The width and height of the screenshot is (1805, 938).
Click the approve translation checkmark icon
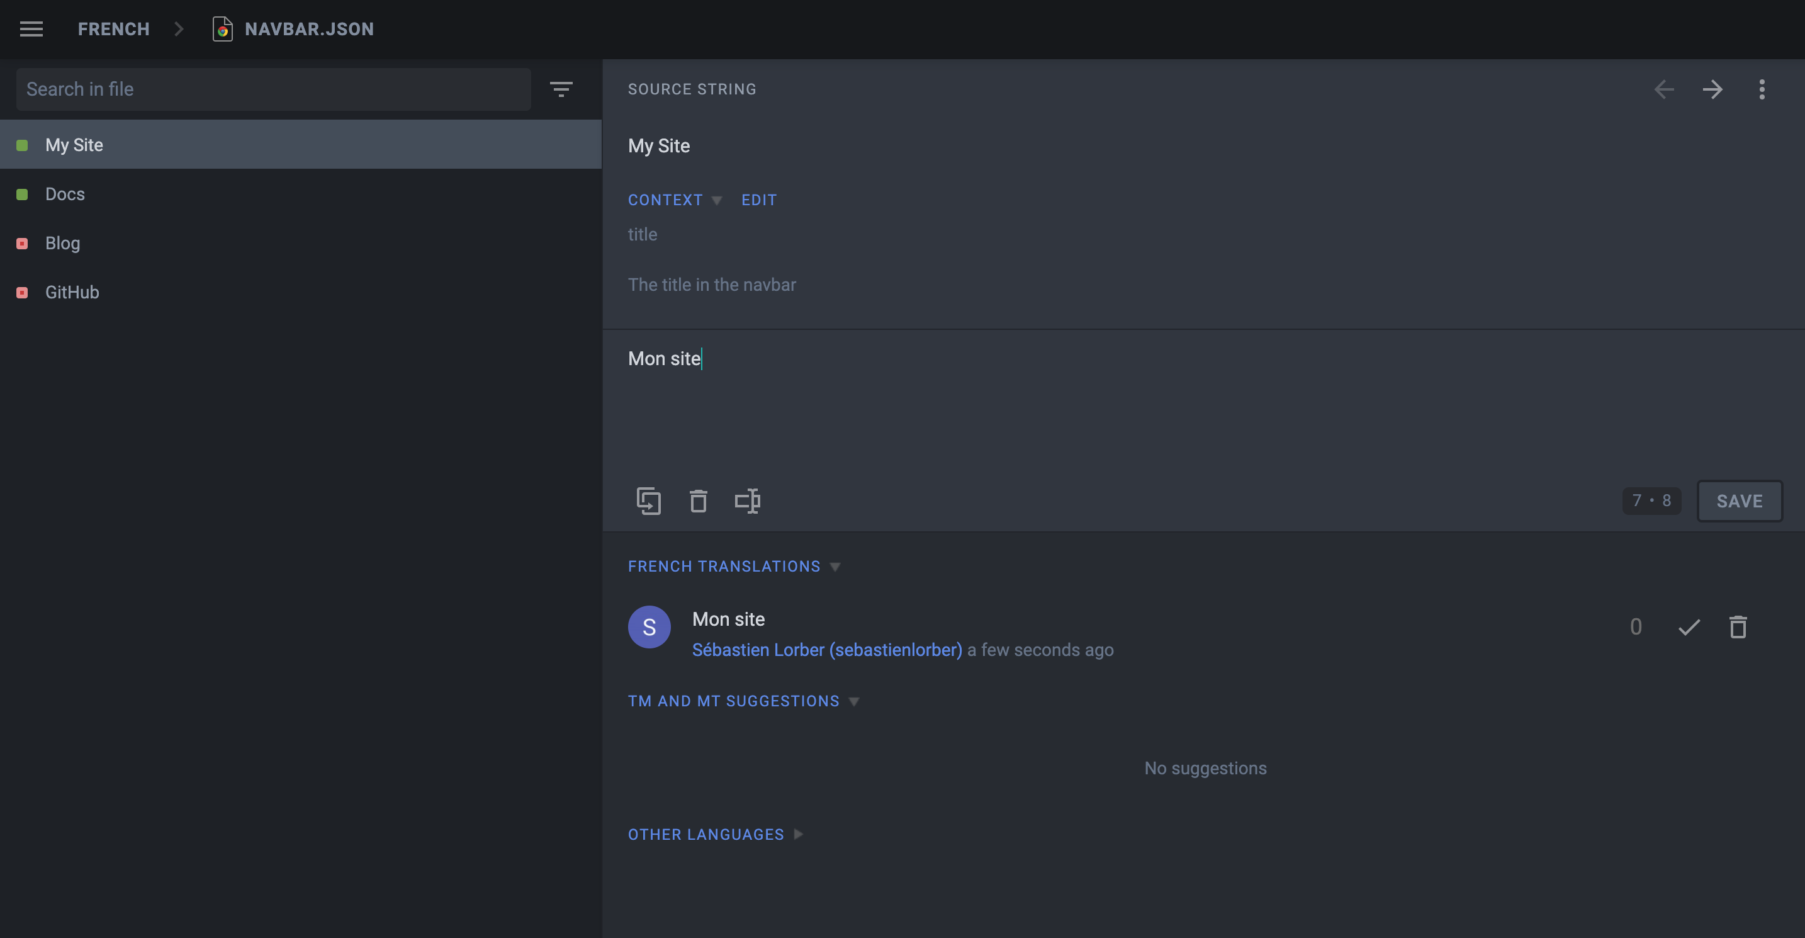(x=1688, y=626)
